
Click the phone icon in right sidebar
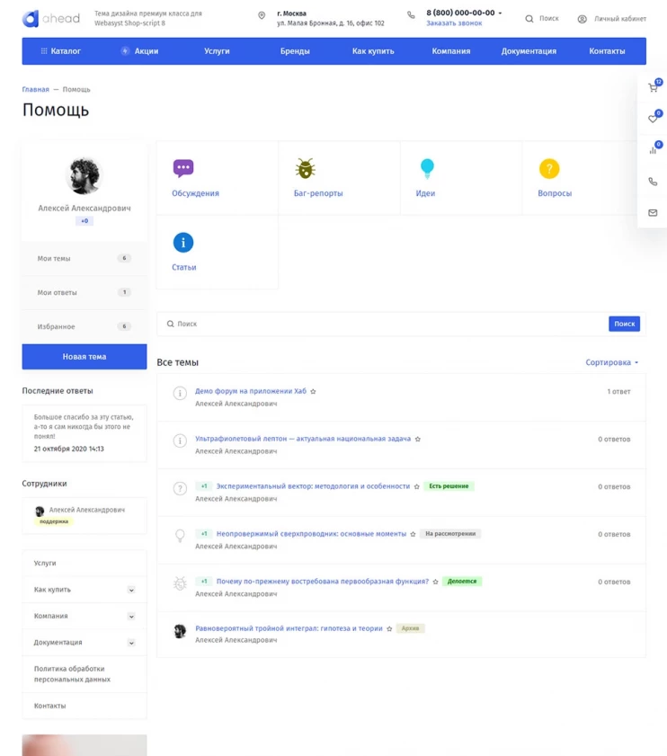pyautogui.click(x=653, y=182)
